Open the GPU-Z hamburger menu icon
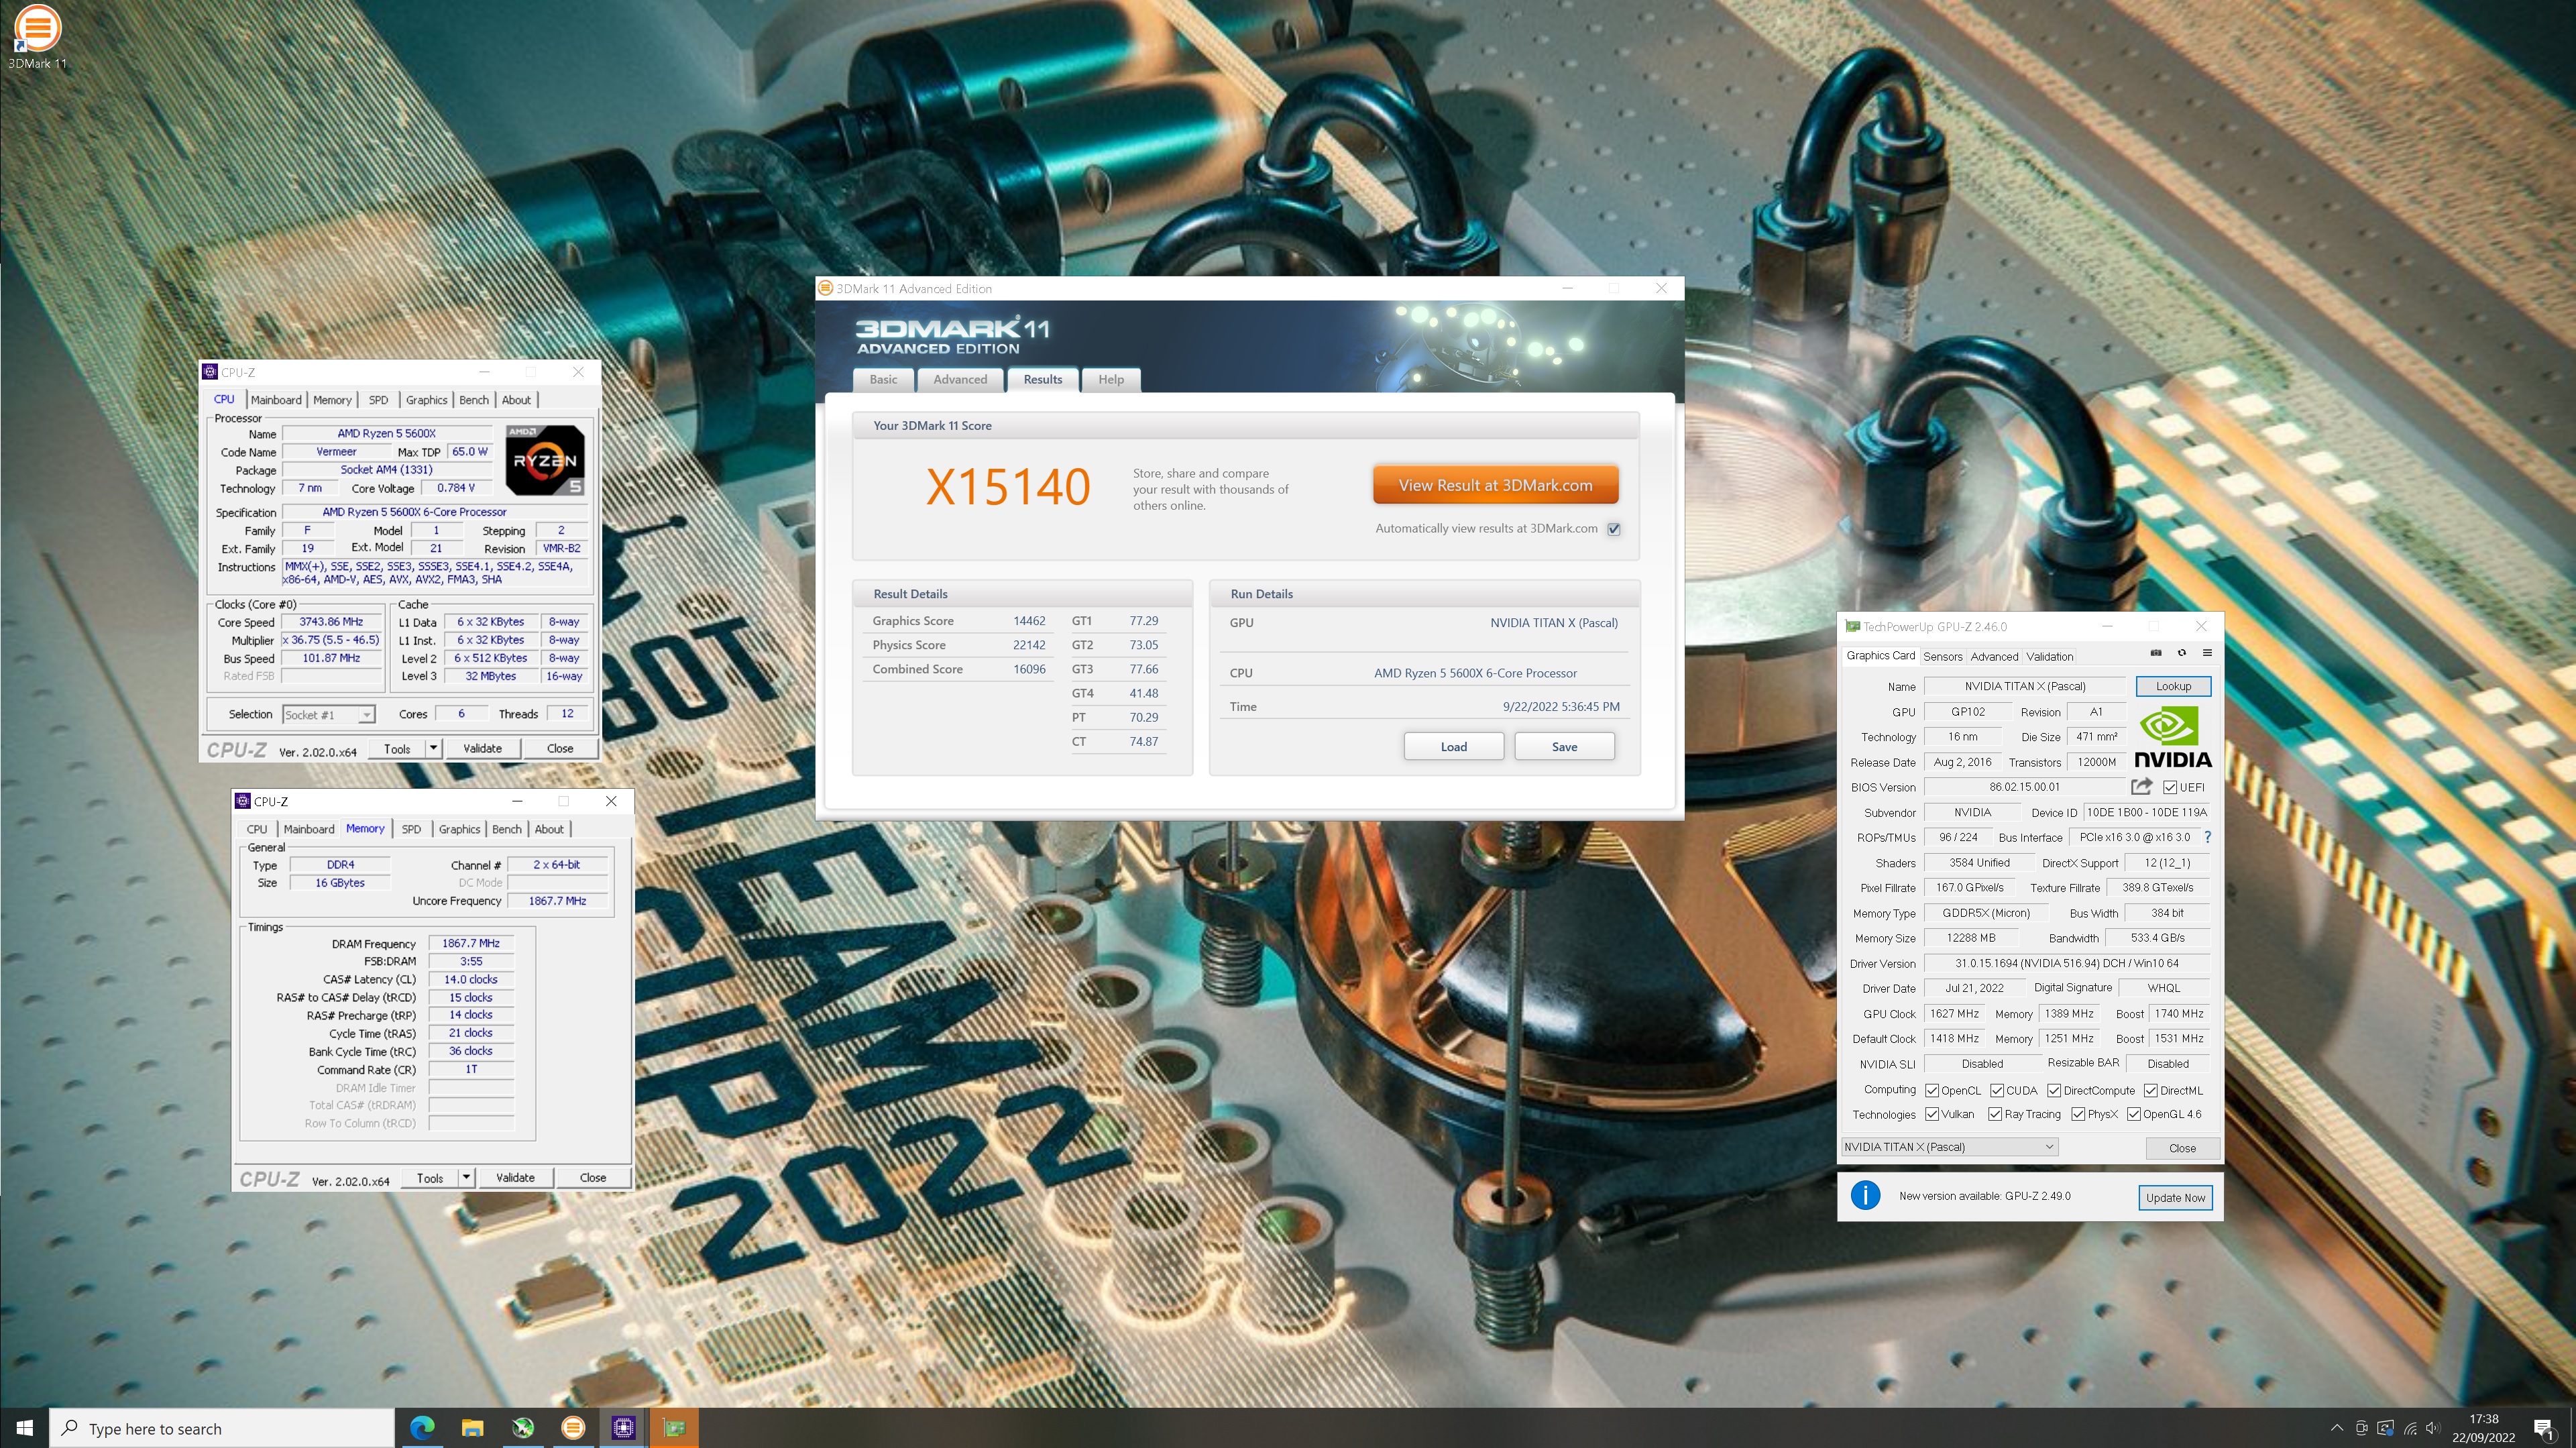This screenshot has height=1448, width=2576. pos(2207,653)
